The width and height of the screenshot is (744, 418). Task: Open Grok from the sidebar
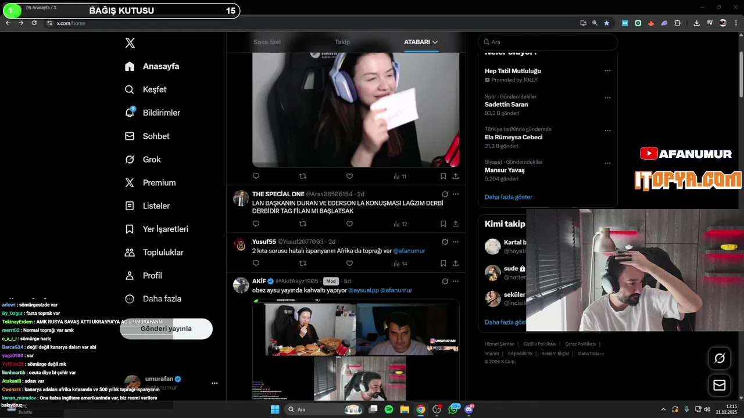143,159
